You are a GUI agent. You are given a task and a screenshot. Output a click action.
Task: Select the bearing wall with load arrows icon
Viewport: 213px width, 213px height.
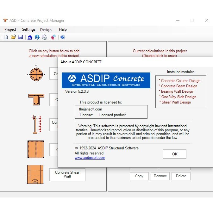[37, 124]
